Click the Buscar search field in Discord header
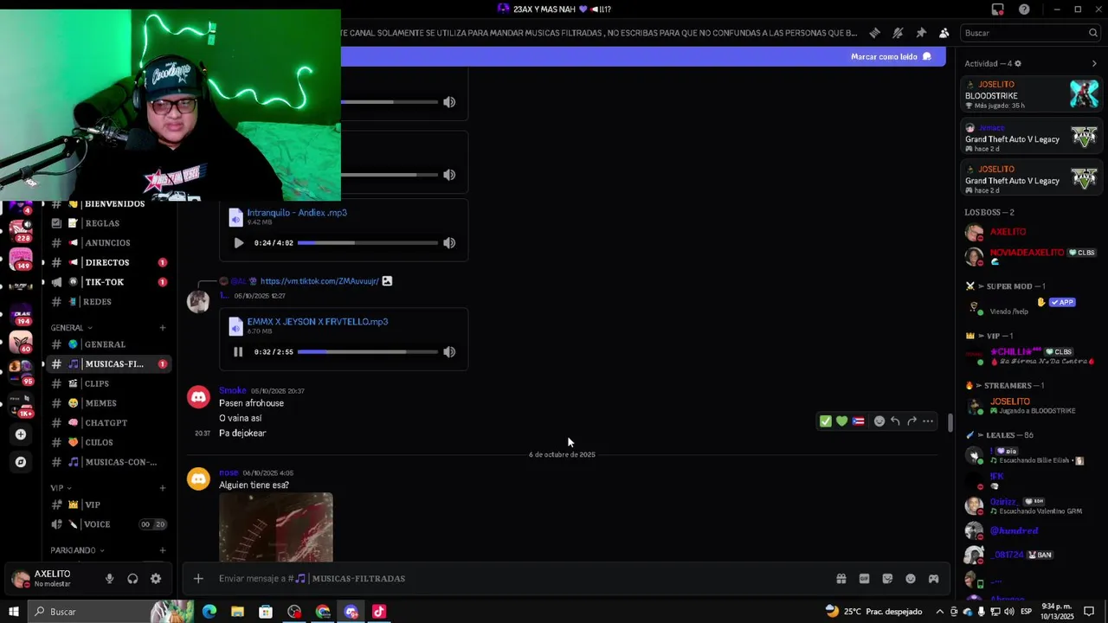 [1030, 33]
